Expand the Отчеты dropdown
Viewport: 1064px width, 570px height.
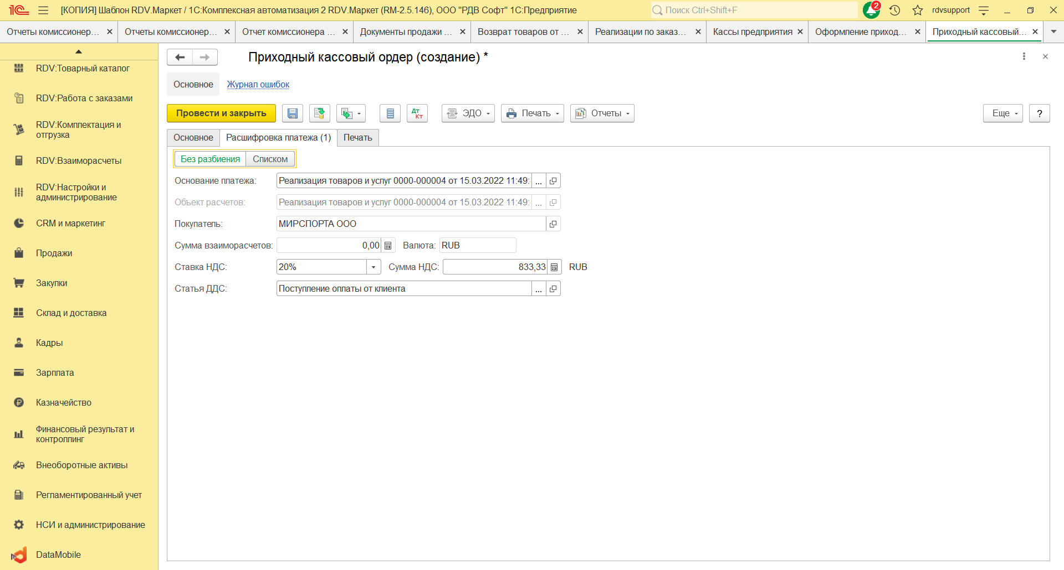(602, 113)
